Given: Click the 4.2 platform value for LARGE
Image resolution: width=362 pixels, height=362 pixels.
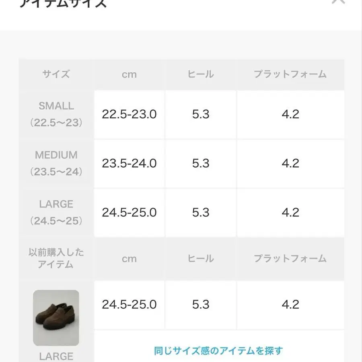Looking at the screenshot, I should (x=291, y=212).
